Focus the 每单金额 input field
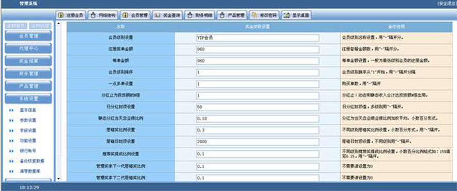Image resolution: width=457 pixels, height=191 pixels. coord(257,61)
